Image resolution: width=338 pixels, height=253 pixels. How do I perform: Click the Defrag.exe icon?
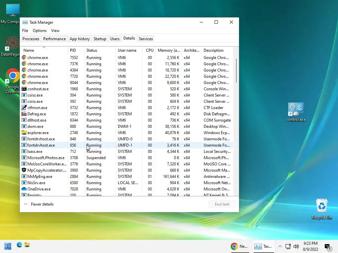(x=24, y=114)
